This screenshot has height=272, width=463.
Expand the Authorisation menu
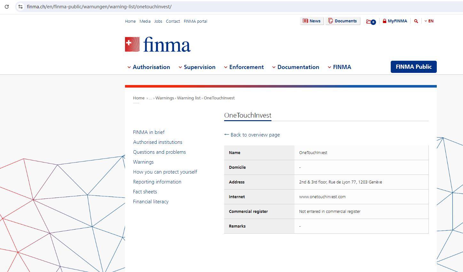[149, 67]
